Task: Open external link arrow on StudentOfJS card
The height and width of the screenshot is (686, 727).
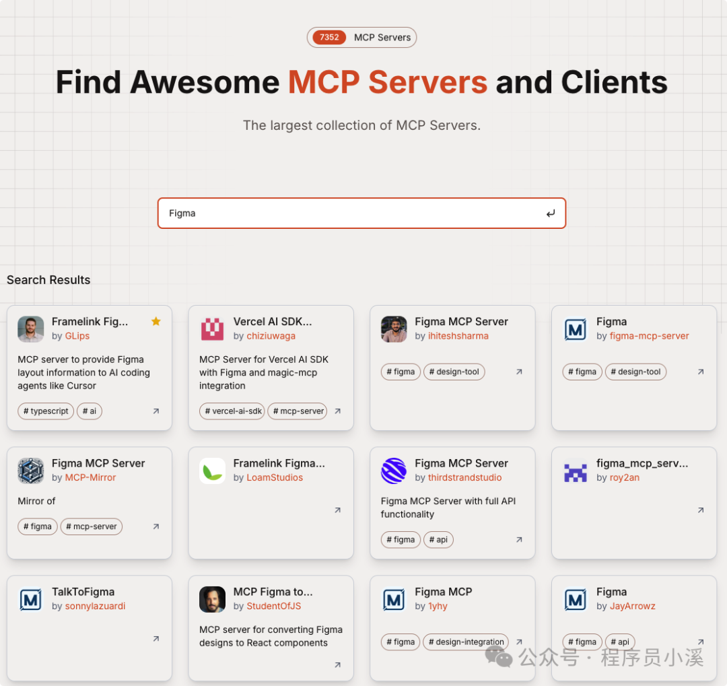Action: [x=338, y=664]
